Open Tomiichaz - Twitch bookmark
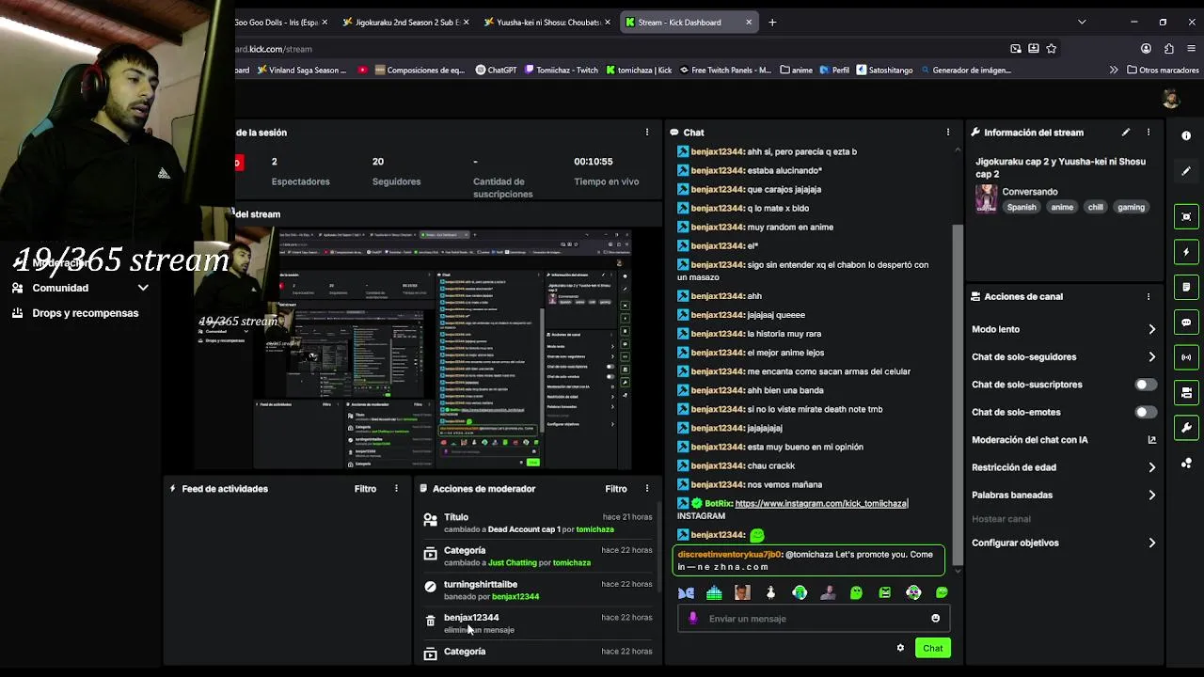The image size is (1204, 677). click(561, 70)
